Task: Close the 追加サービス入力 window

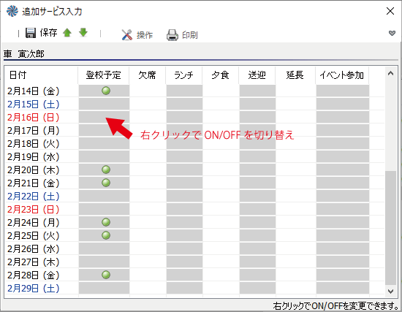Action: tap(390, 11)
